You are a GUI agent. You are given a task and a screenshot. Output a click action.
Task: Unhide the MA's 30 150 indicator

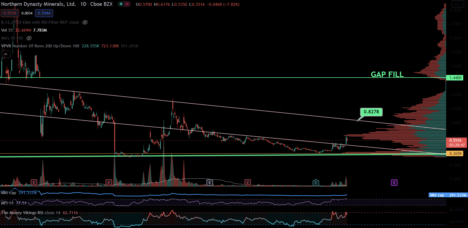tap(29, 38)
